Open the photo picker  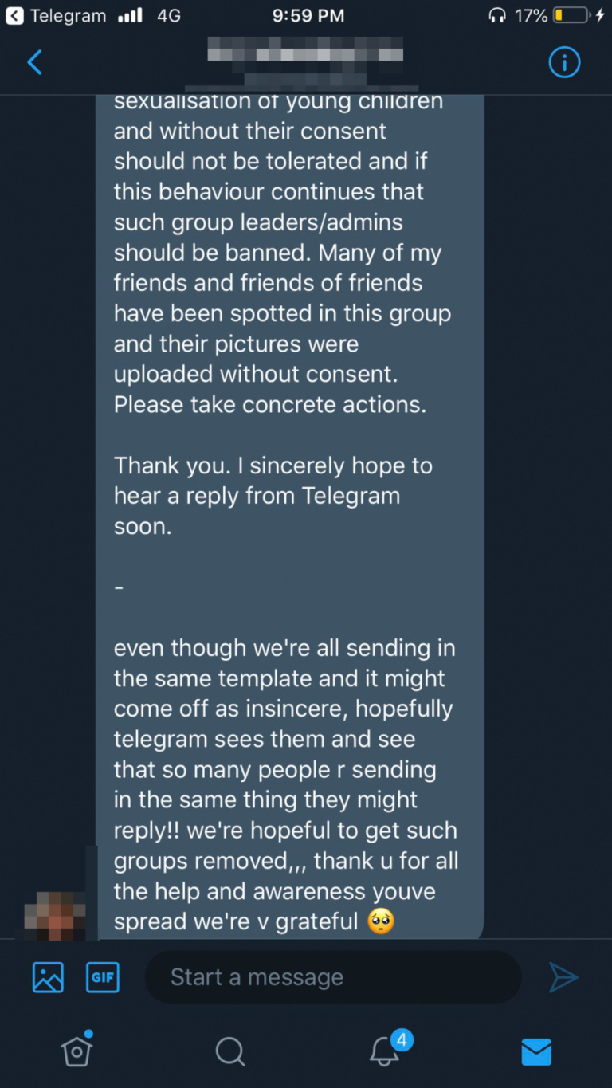click(47, 976)
